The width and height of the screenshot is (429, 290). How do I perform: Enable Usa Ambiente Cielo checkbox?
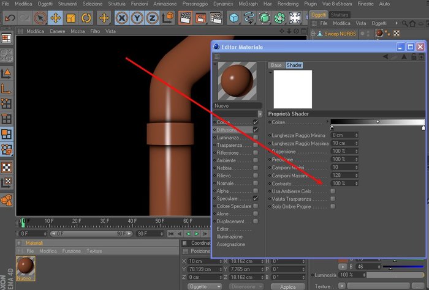[x=333, y=191]
